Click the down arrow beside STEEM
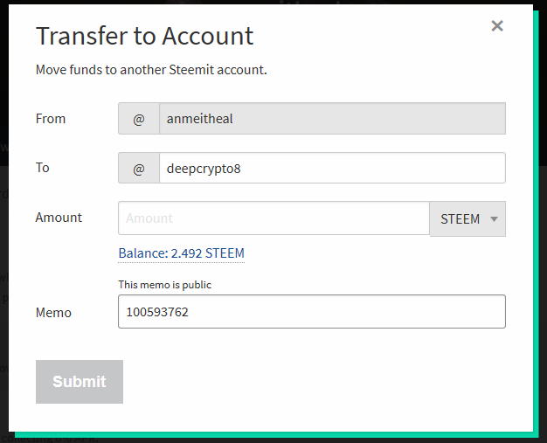The image size is (547, 443). (x=494, y=219)
